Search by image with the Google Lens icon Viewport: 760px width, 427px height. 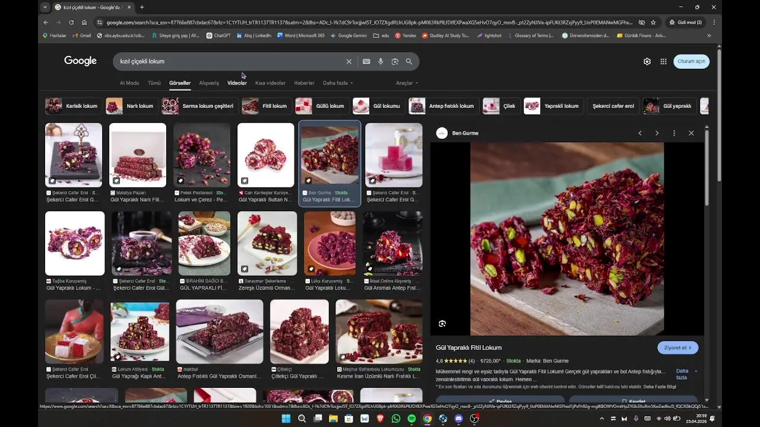pos(395,62)
